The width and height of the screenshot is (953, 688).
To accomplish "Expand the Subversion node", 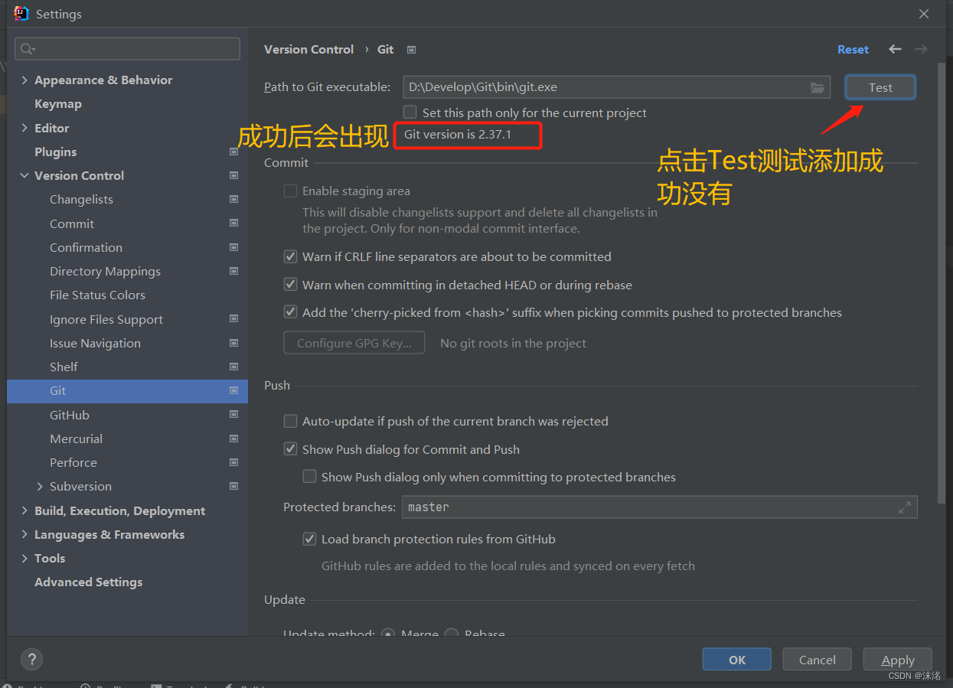I will [x=40, y=486].
